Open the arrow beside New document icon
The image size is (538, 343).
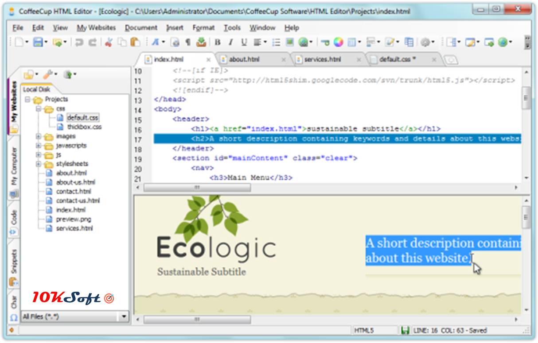point(27,42)
